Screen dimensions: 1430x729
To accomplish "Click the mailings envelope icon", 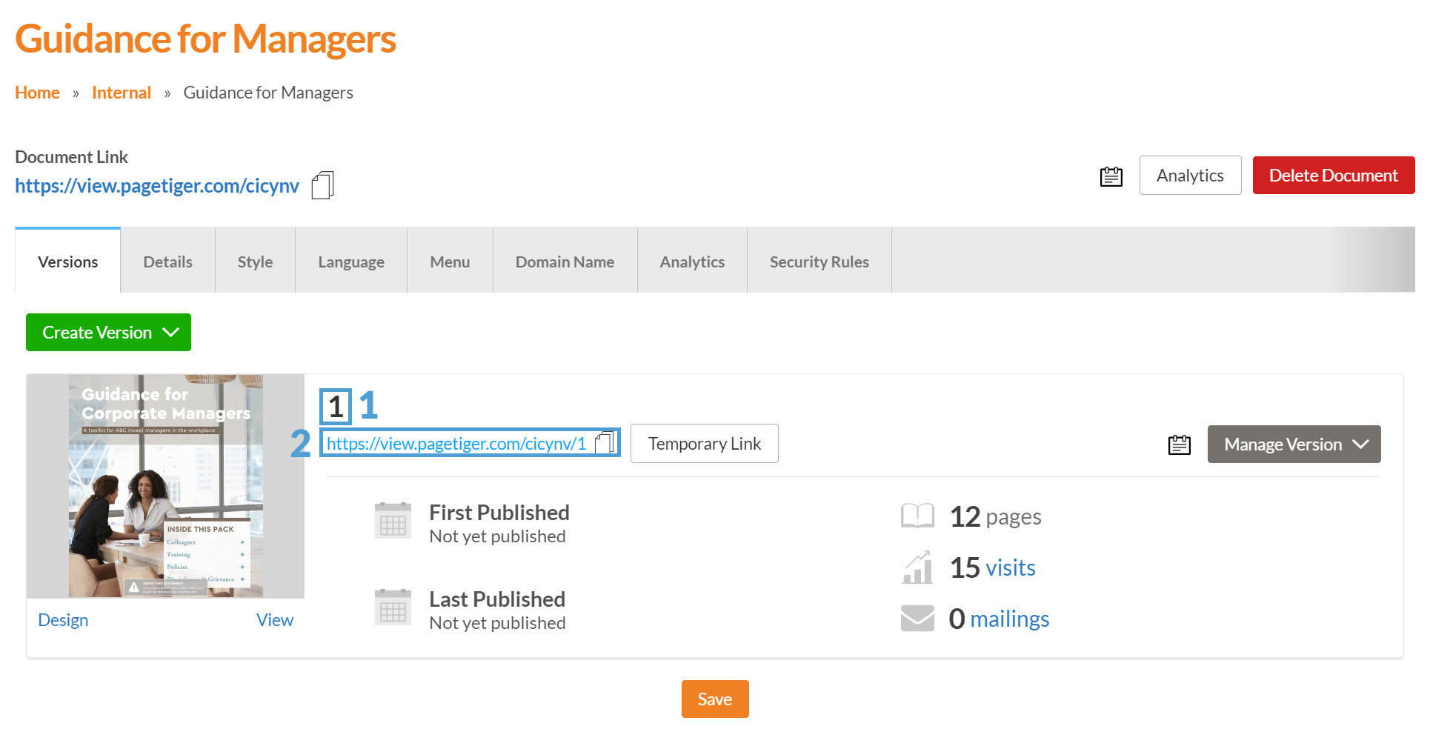I will coord(917,619).
